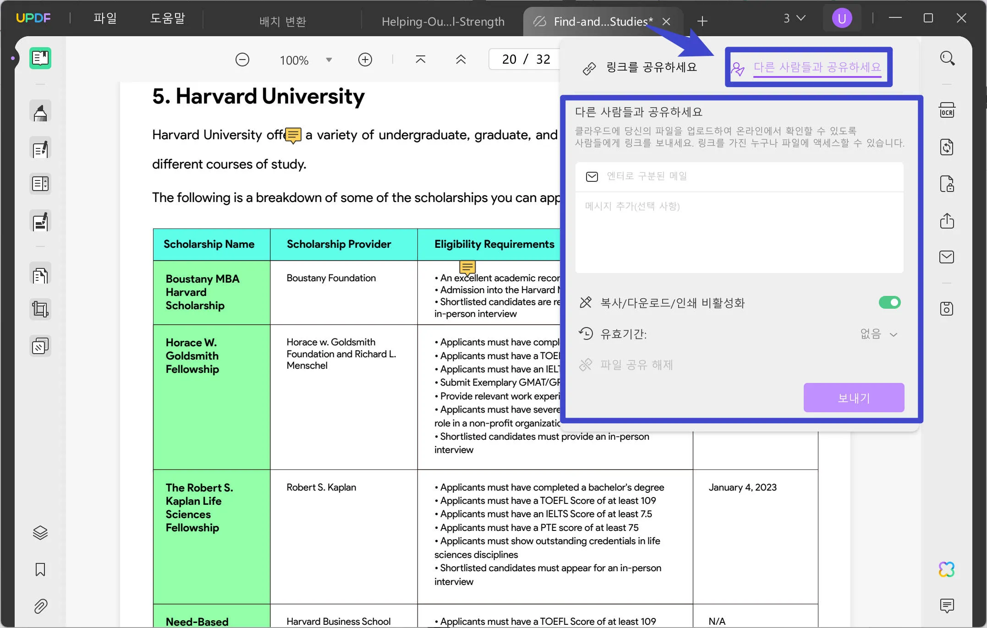
Task: Click 파일 공유 해제 option
Action: pyautogui.click(x=627, y=365)
